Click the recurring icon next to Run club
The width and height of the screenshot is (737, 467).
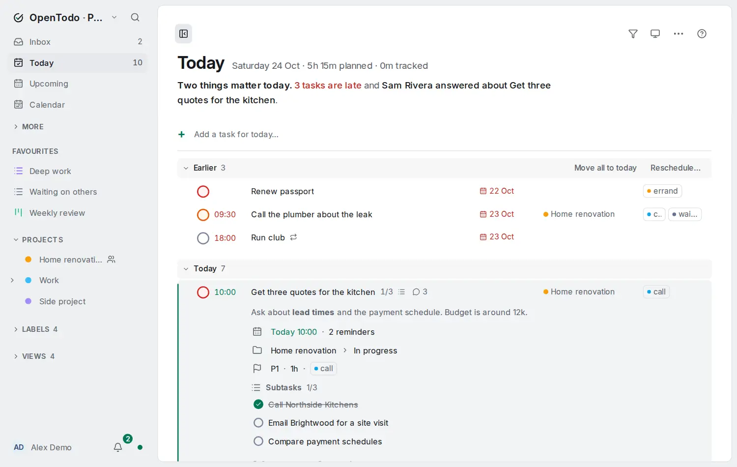293,237
